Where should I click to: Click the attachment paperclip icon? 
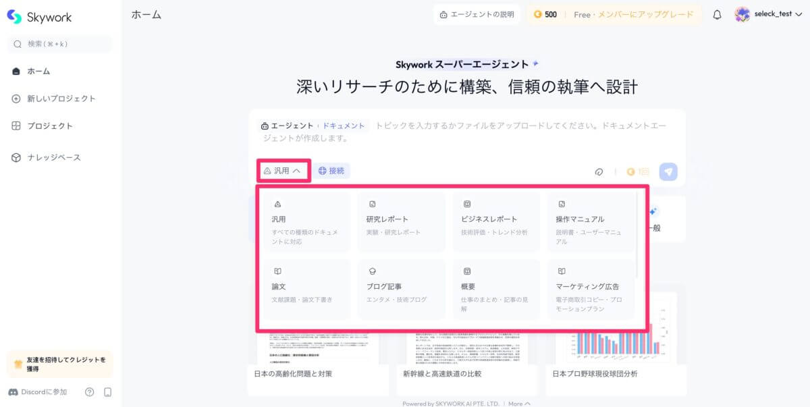(x=599, y=171)
